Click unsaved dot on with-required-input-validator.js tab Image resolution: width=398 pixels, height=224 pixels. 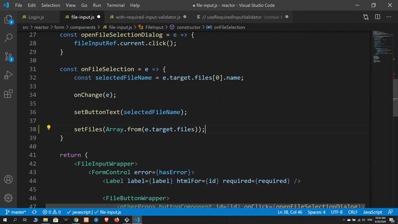point(185,17)
